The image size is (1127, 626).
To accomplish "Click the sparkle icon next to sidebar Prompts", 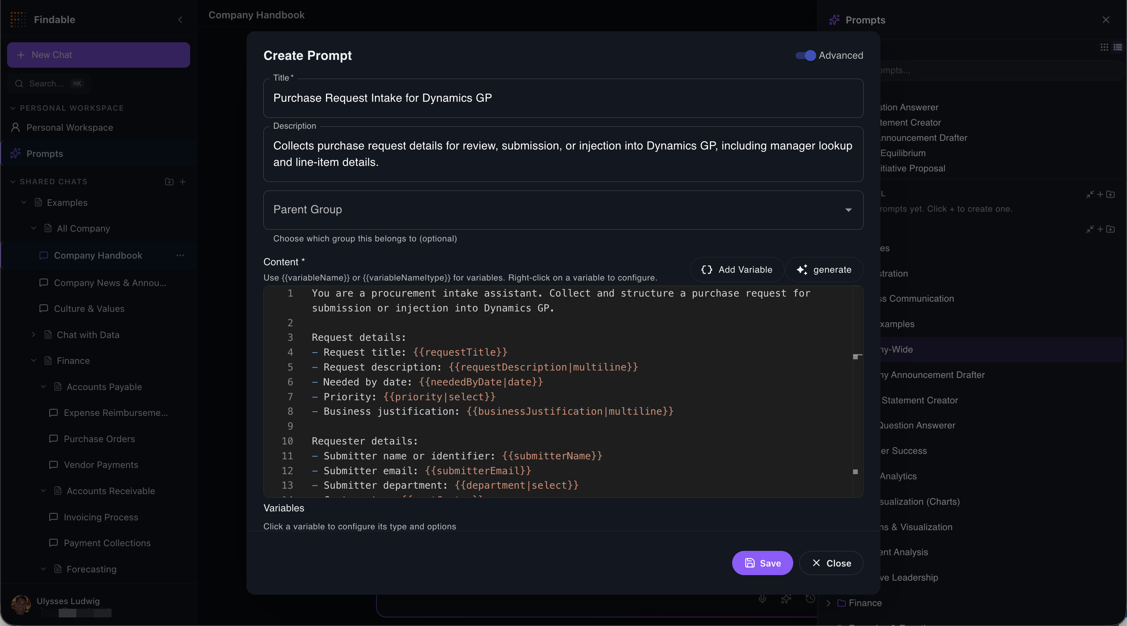I will point(15,153).
